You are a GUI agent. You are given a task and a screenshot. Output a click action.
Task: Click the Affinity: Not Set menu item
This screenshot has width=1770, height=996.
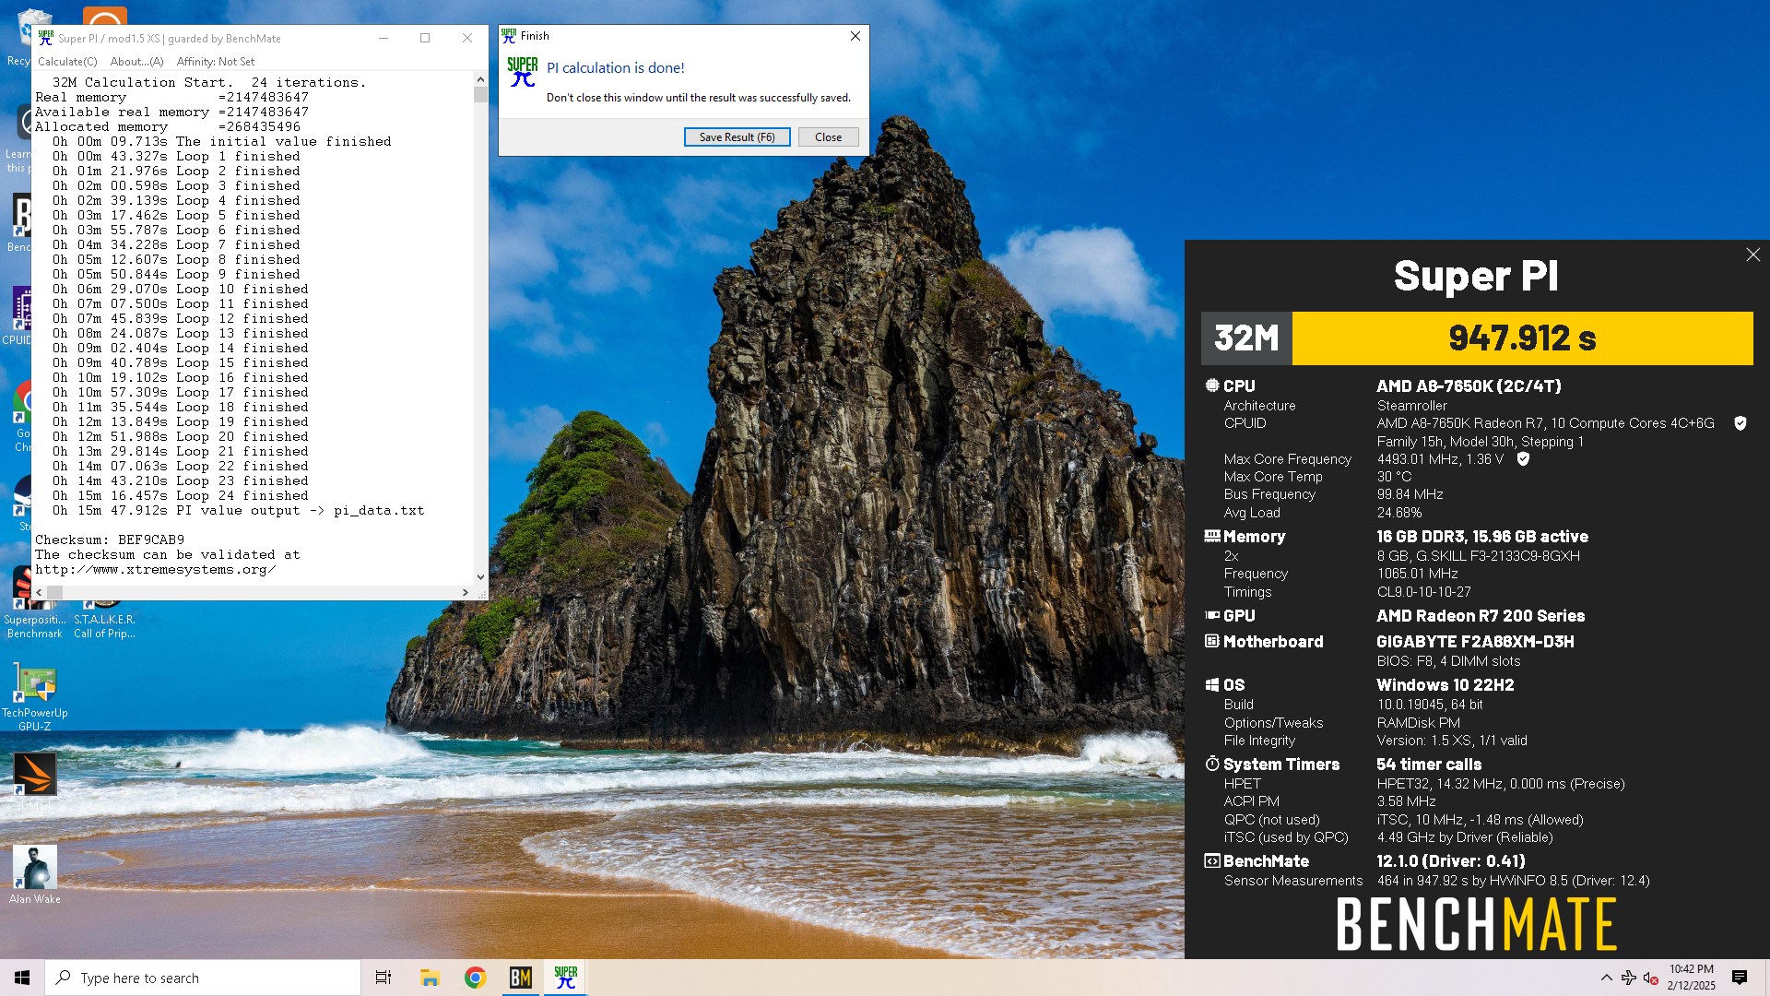click(216, 62)
